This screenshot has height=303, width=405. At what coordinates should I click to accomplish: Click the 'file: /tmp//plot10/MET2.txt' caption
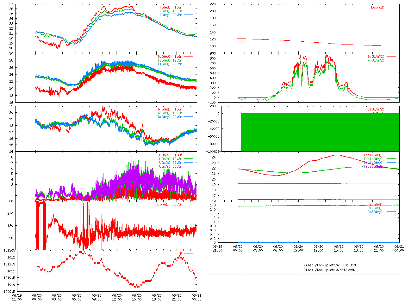coord(329,270)
